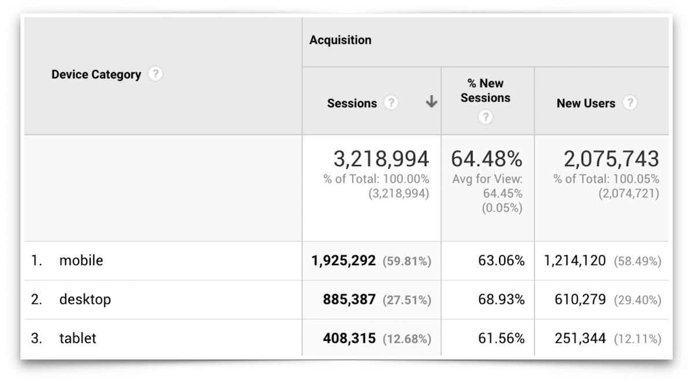
Task: Sort table by Sessions column header
Action: pyautogui.click(x=352, y=103)
